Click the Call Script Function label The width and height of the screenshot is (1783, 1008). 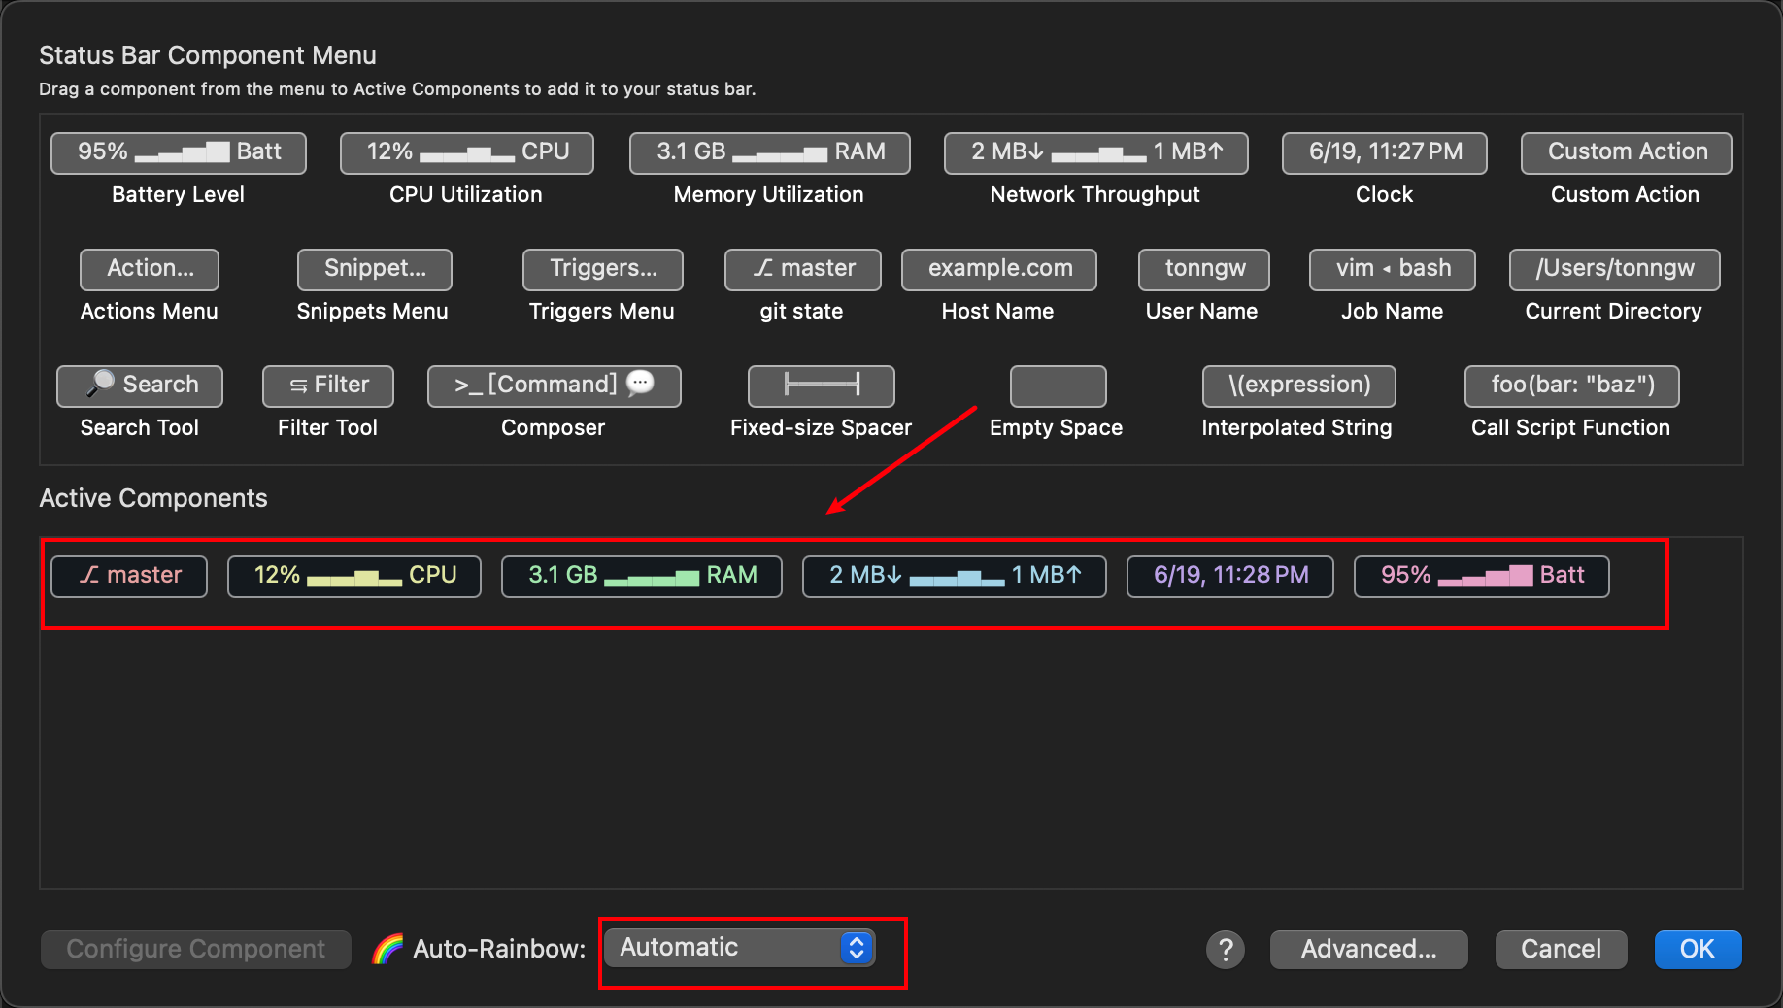1571,428
